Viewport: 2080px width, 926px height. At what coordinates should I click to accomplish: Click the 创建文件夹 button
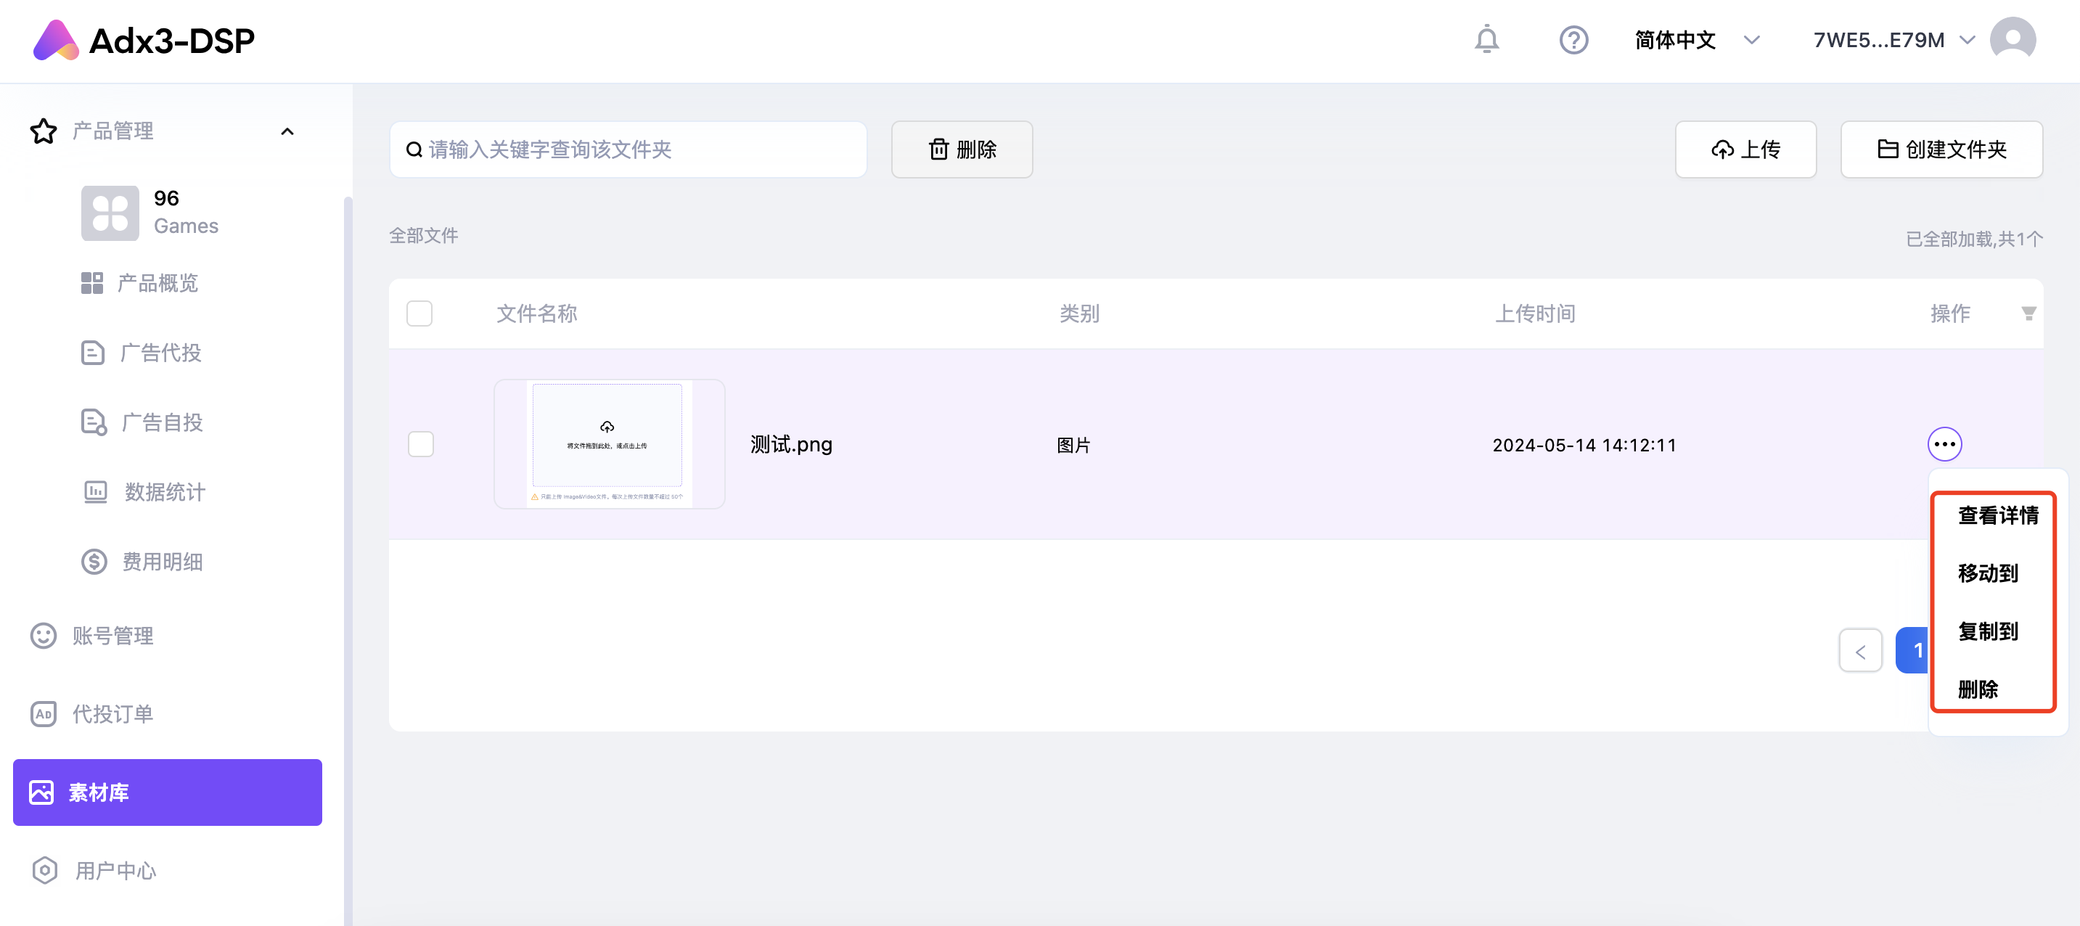(x=1941, y=149)
